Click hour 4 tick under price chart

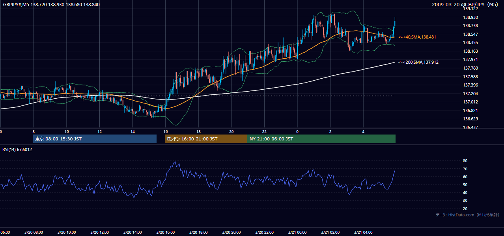click(363, 132)
